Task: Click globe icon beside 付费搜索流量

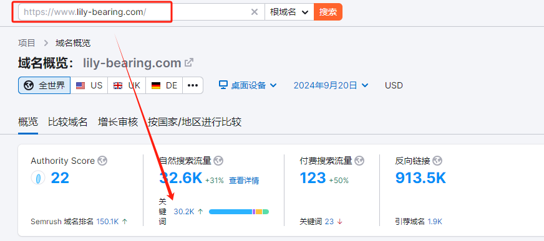Action: 359,161
